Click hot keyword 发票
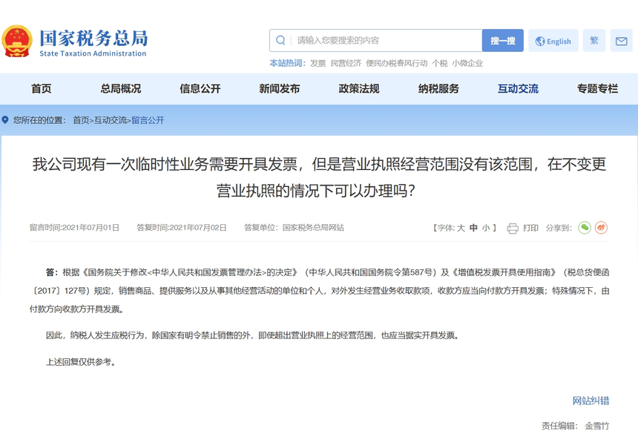The width and height of the screenshot is (638, 434). [x=318, y=63]
